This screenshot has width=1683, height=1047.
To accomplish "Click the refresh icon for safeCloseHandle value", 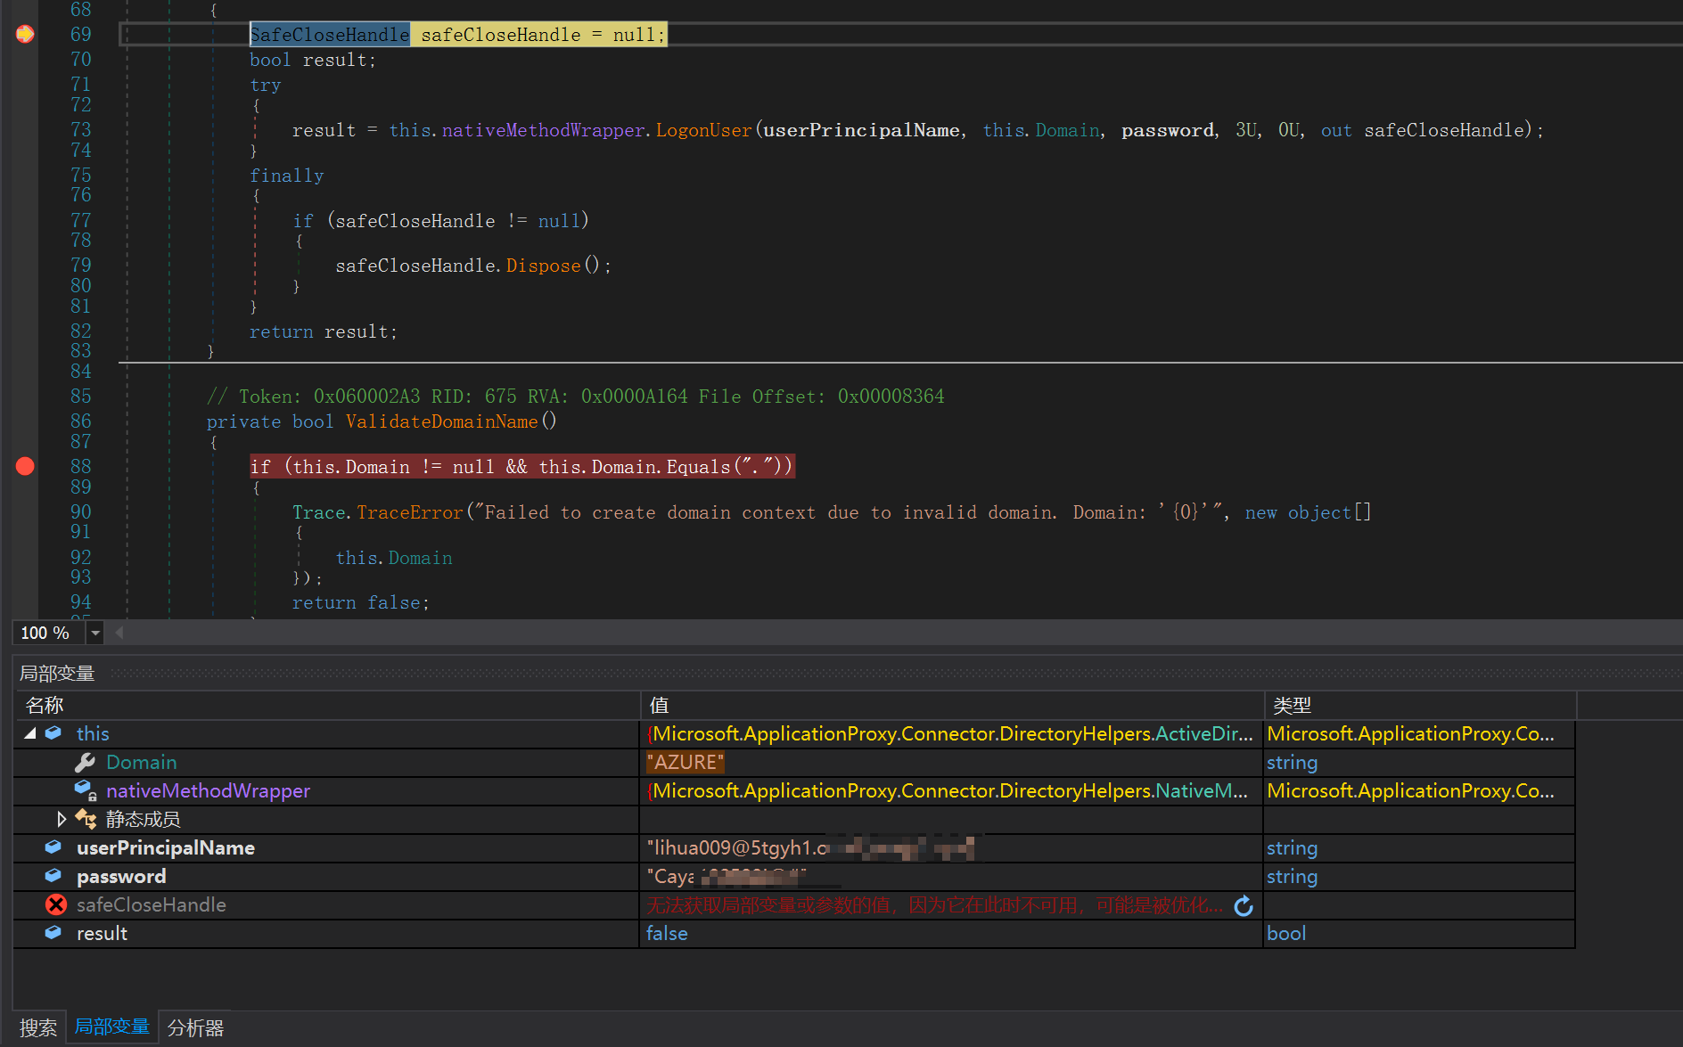I will pyautogui.click(x=1244, y=906).
